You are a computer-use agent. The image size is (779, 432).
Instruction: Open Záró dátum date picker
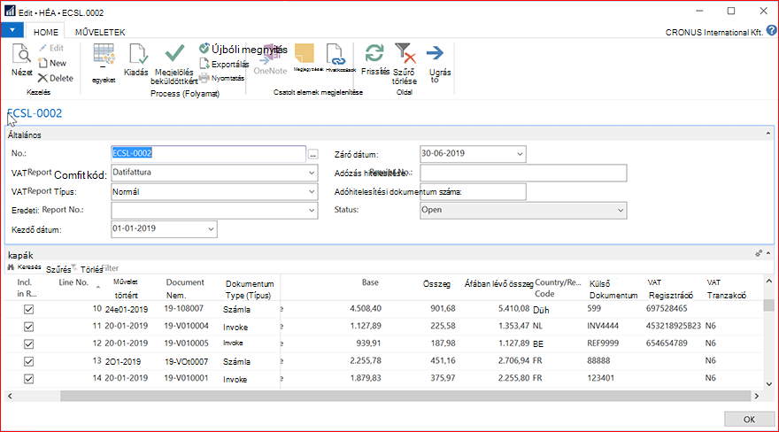(520, 154)
